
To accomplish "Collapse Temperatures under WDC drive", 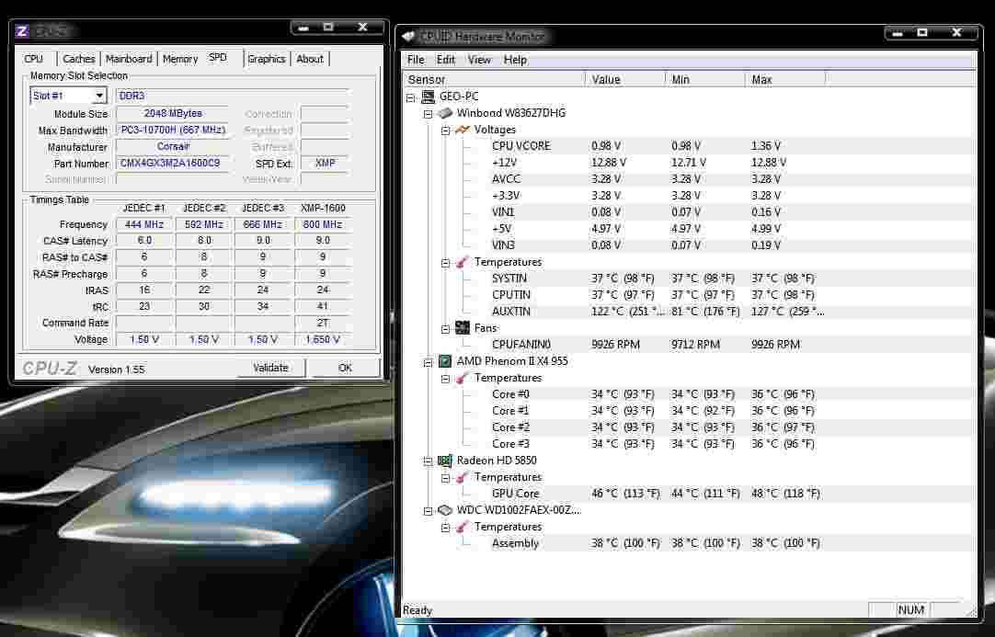I will click(445, 528).
